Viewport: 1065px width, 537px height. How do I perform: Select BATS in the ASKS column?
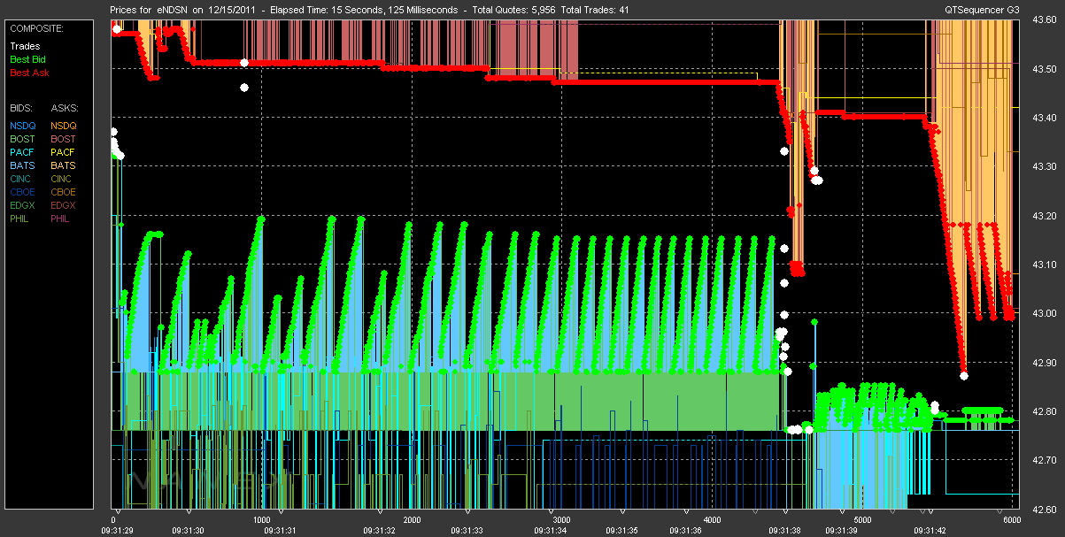coord(64,165)
